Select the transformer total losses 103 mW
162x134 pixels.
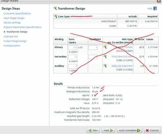(x=96, y=120)
